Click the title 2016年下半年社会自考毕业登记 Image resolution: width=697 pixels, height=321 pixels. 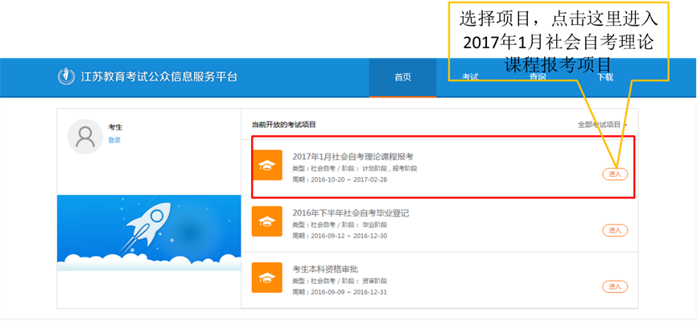coord(351,213)
